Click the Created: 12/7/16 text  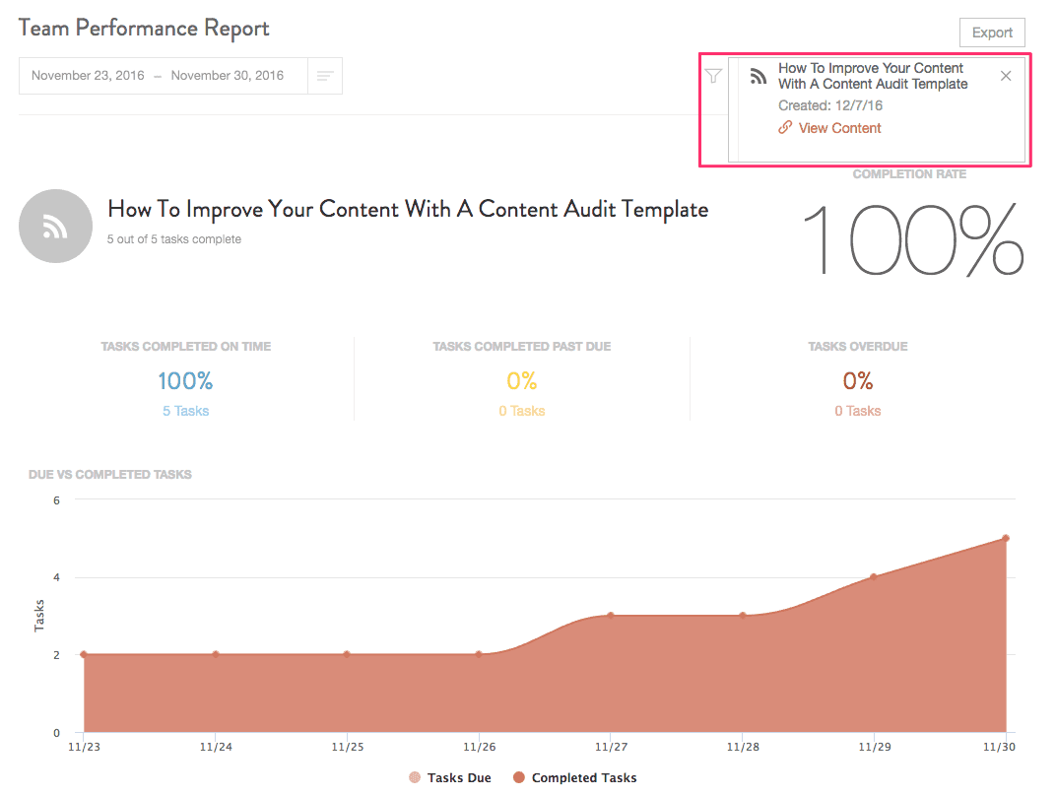tap(830, 105)
